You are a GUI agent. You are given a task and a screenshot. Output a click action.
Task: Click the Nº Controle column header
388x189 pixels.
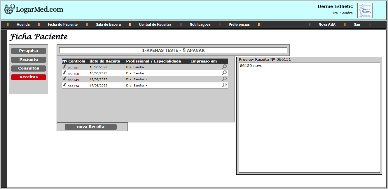pyautogui.click(x=74, y=61)
